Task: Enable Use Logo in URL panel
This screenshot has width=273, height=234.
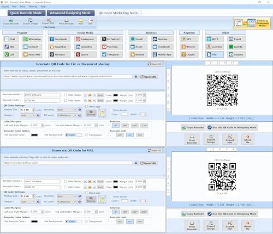Action: pos(87,193)
